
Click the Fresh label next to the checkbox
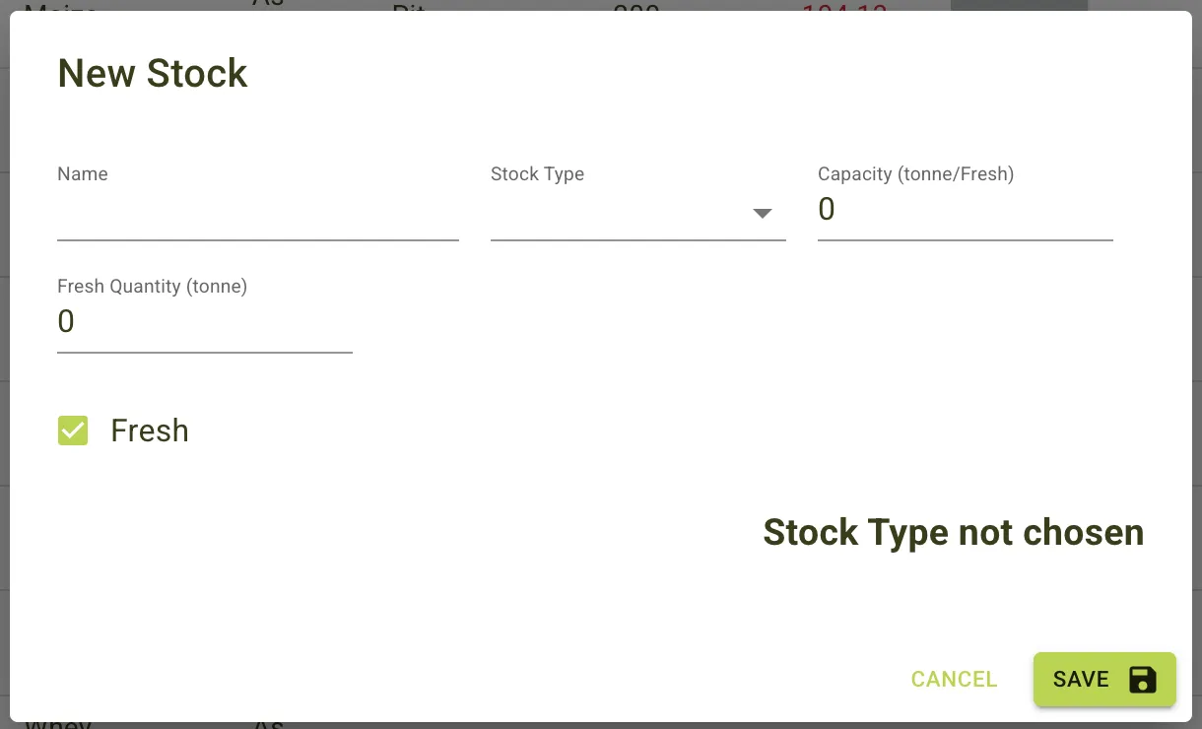(x=149, y=430)
